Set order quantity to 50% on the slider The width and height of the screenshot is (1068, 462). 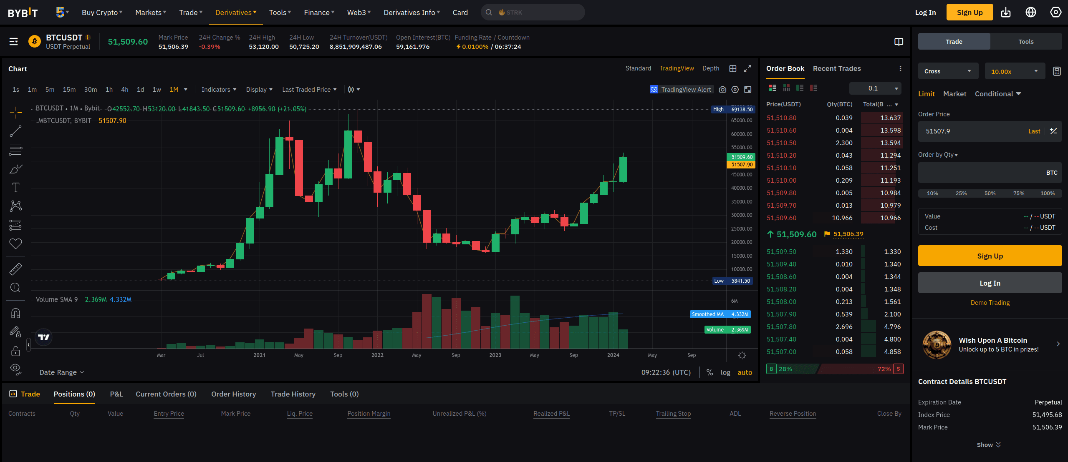pyautogui.click(x=990, y=193)
